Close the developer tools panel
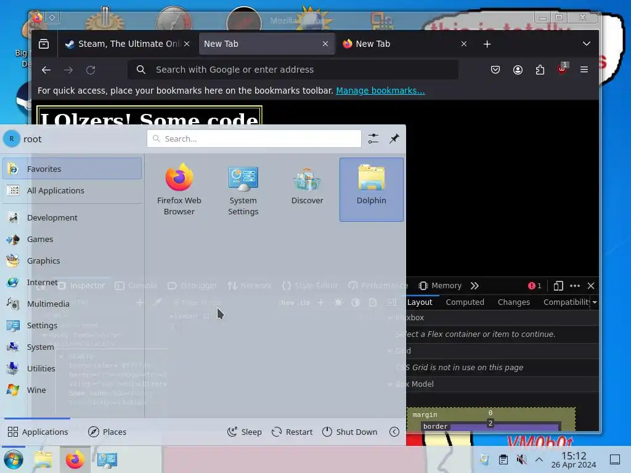 click(591, 286)
